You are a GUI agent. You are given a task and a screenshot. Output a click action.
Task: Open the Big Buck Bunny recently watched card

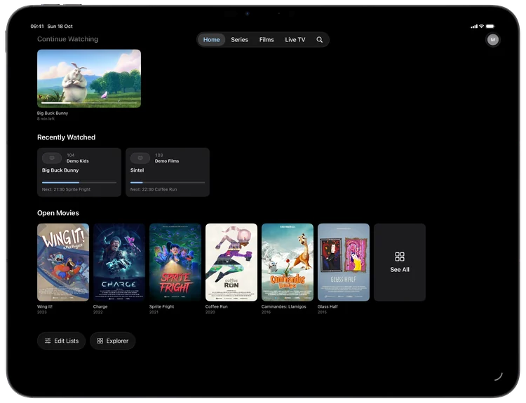(x=79, y=172)
